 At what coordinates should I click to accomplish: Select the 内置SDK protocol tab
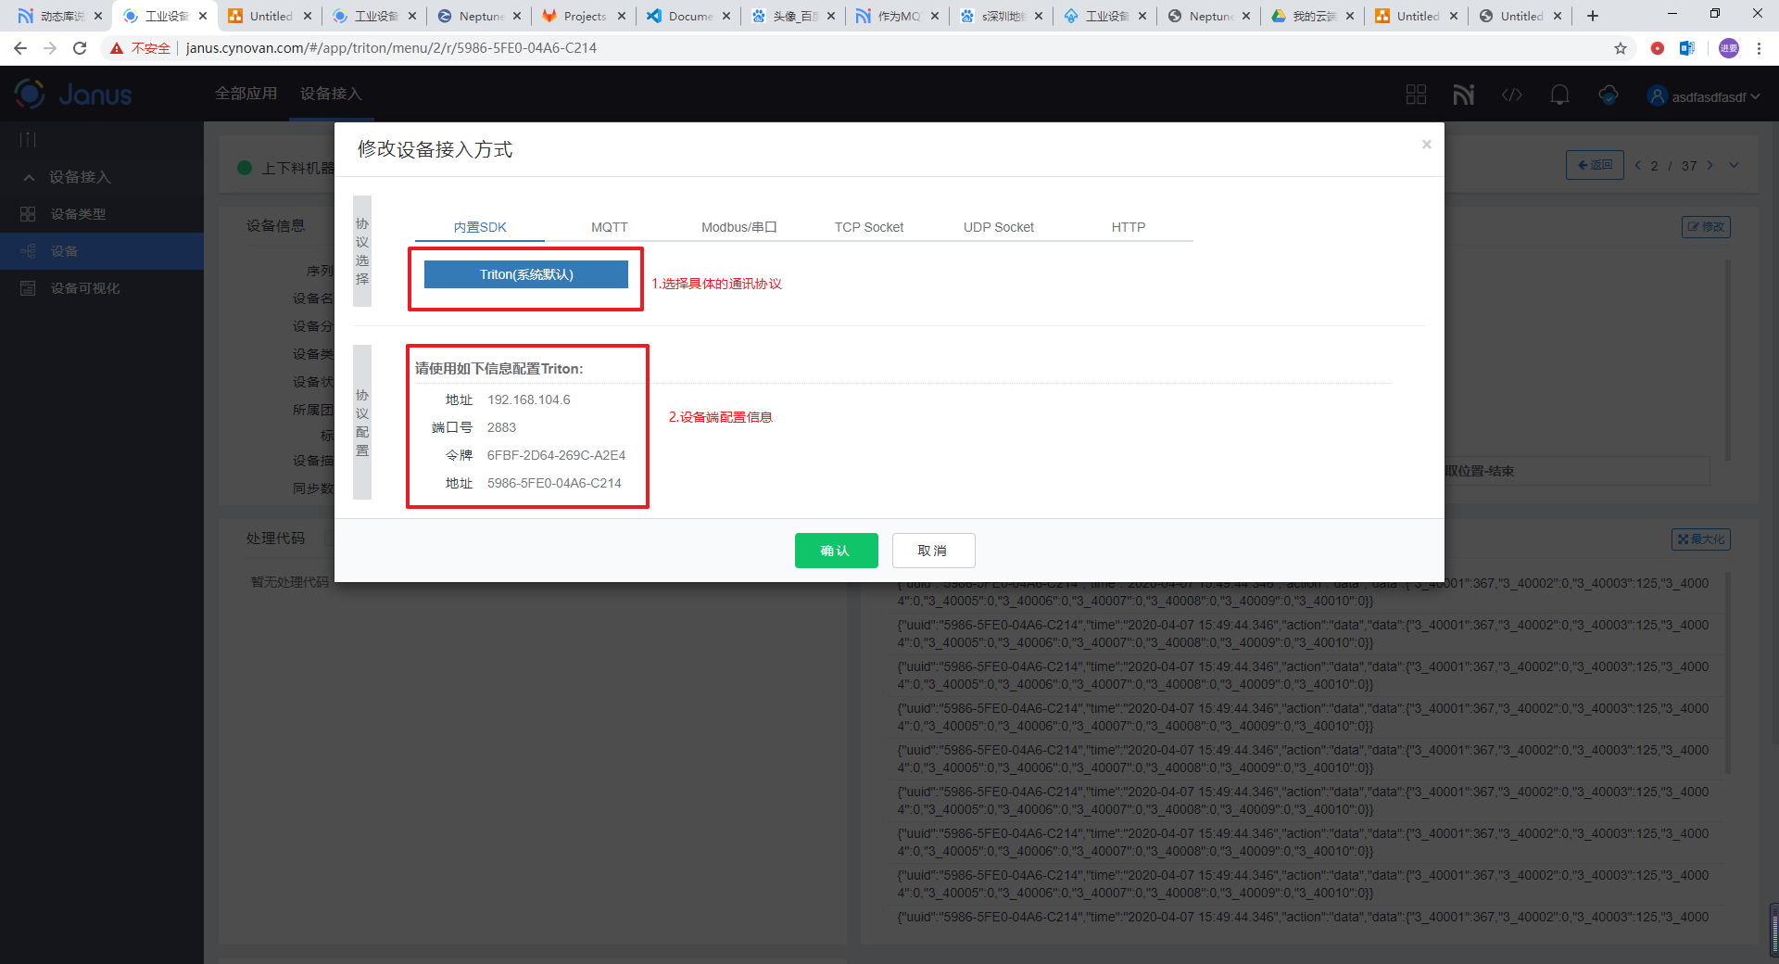480,227
